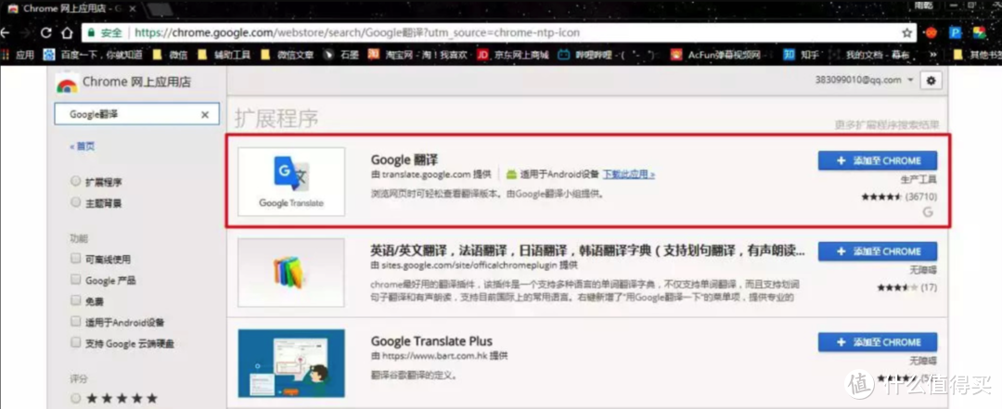Viewport: 1002px width, 409px height.
Task: Add the 英语/英文翻译 extension to Chrome
Action: point(878,251)
